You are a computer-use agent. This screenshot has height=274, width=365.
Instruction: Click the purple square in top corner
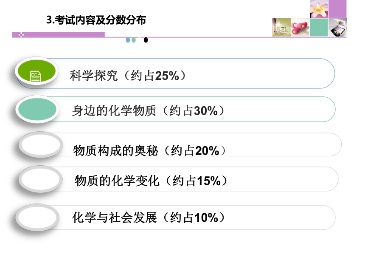337,9
